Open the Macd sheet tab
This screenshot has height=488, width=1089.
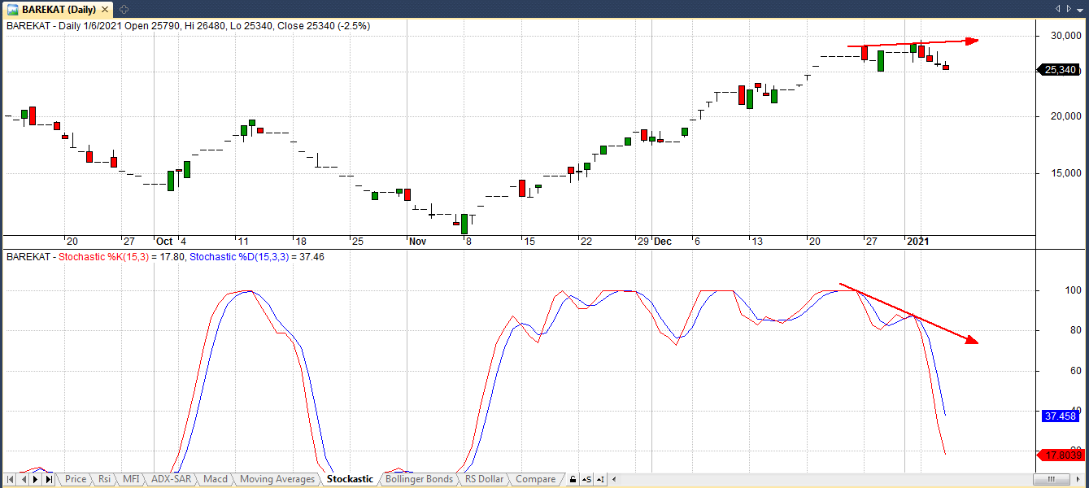click(216, 480)
